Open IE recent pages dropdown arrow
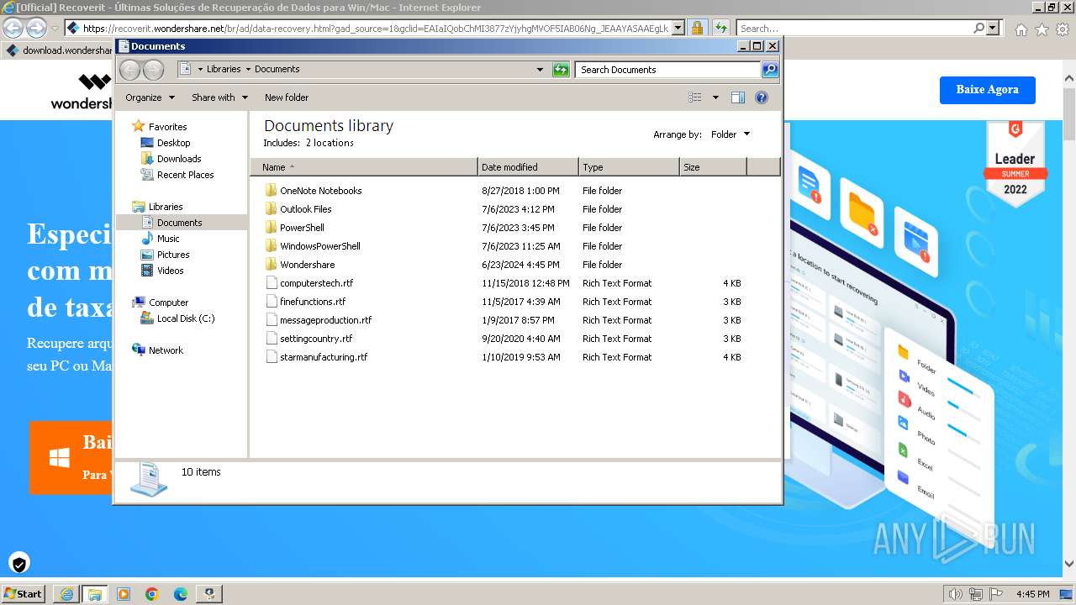1076x605 pixels. point(55,29)
